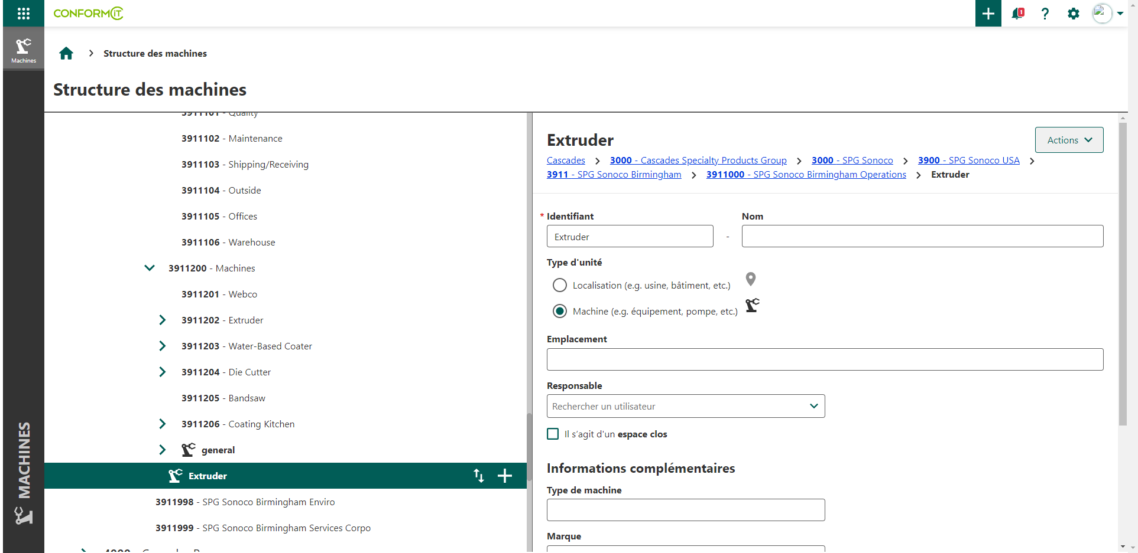This screenshot has height=553, width=1138.
Task: Expand the 3911206 Coating Kitchen node
Action: (x=163, y=424)
